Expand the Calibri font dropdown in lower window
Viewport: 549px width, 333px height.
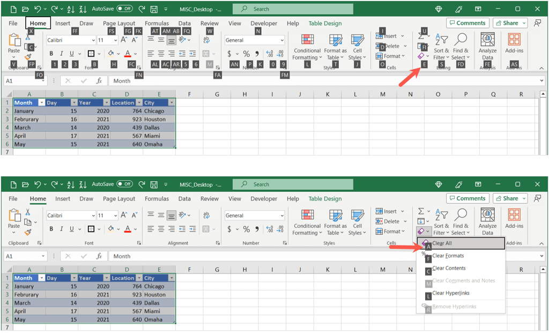(x=93, y=216)
